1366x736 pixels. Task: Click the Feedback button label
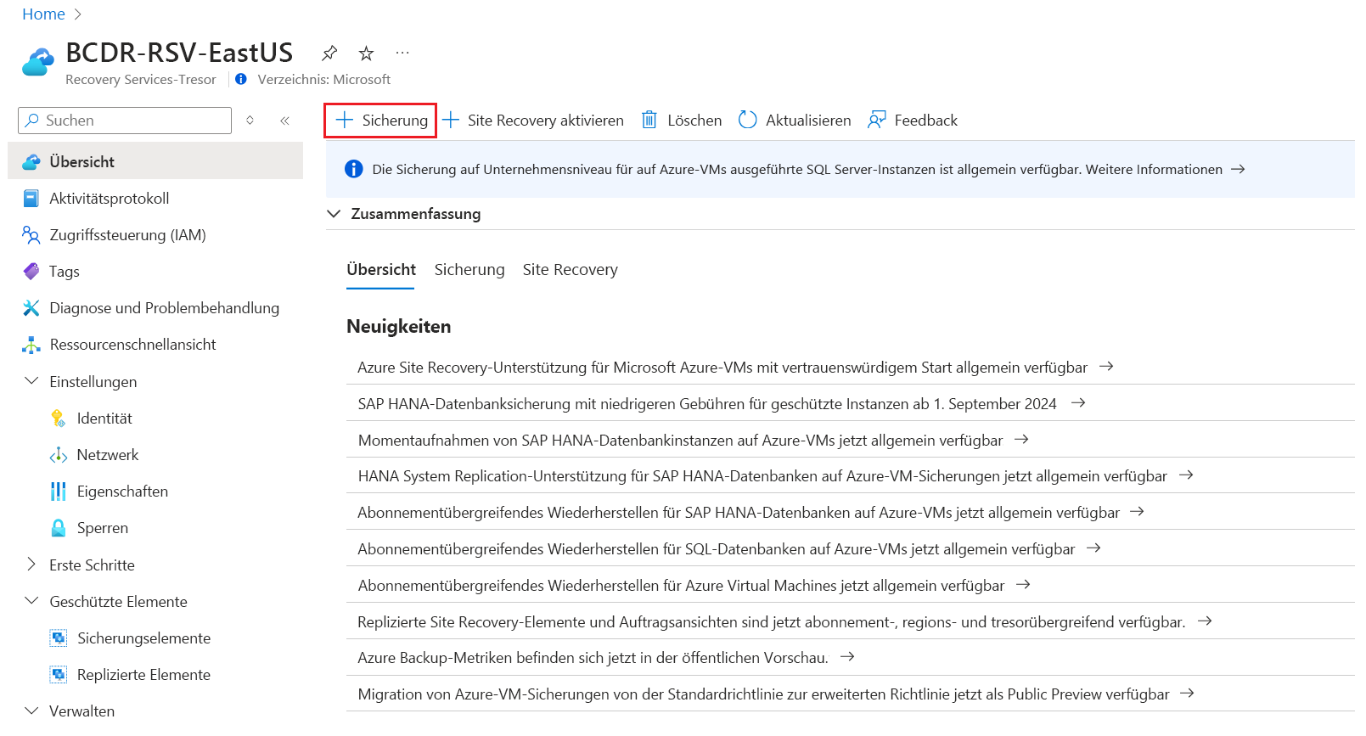[925, 121]
